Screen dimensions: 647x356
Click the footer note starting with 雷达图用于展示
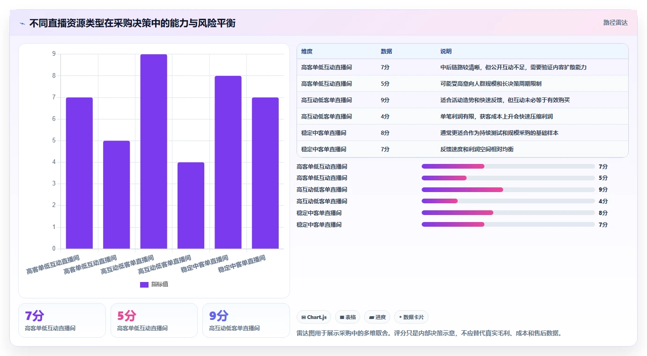(429, 334)
